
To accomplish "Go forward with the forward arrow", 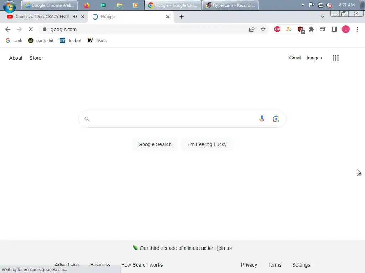I will click(19, 29).
